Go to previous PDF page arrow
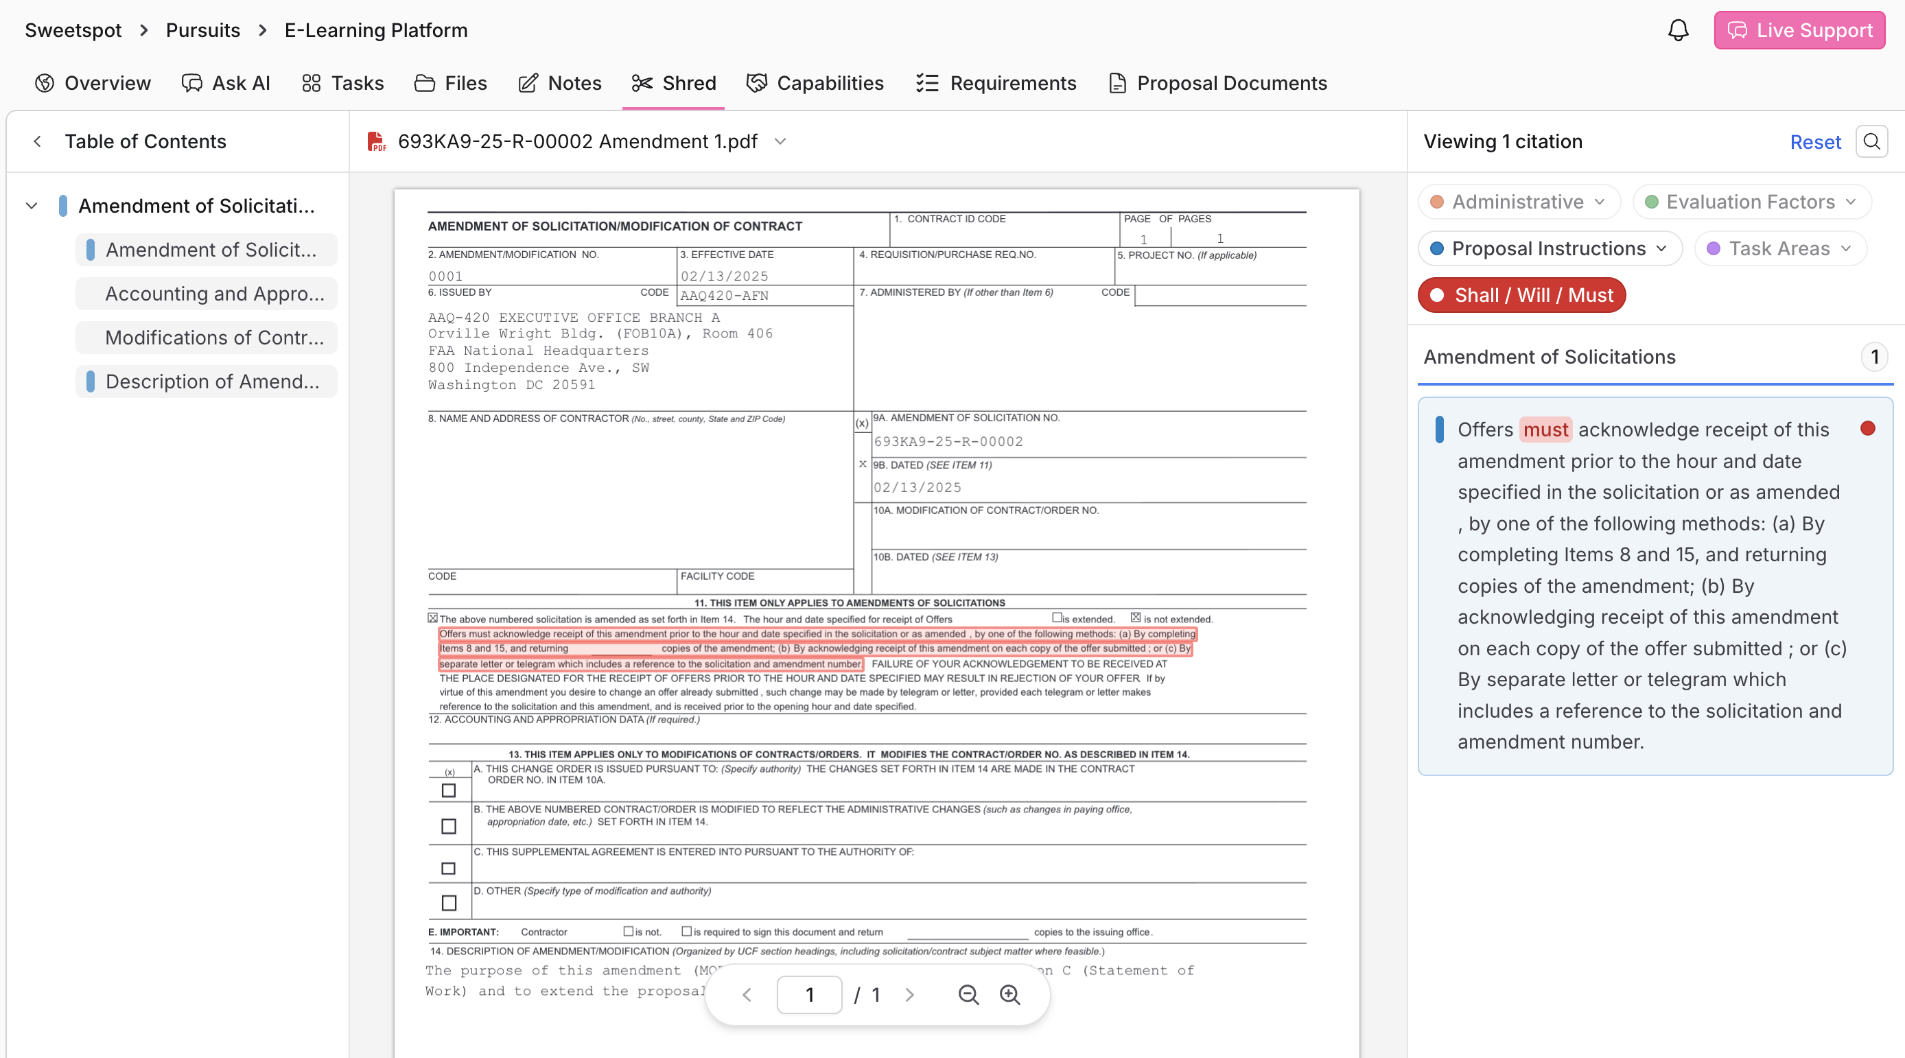Image resolution: width=1905 pixels, height=1058 pixels. (747, 995)
